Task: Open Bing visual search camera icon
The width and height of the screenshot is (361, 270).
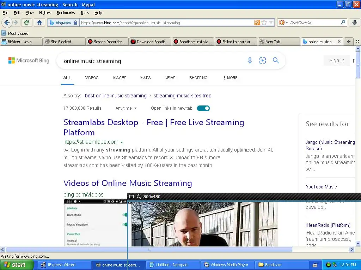Action: tap(262, 60)
